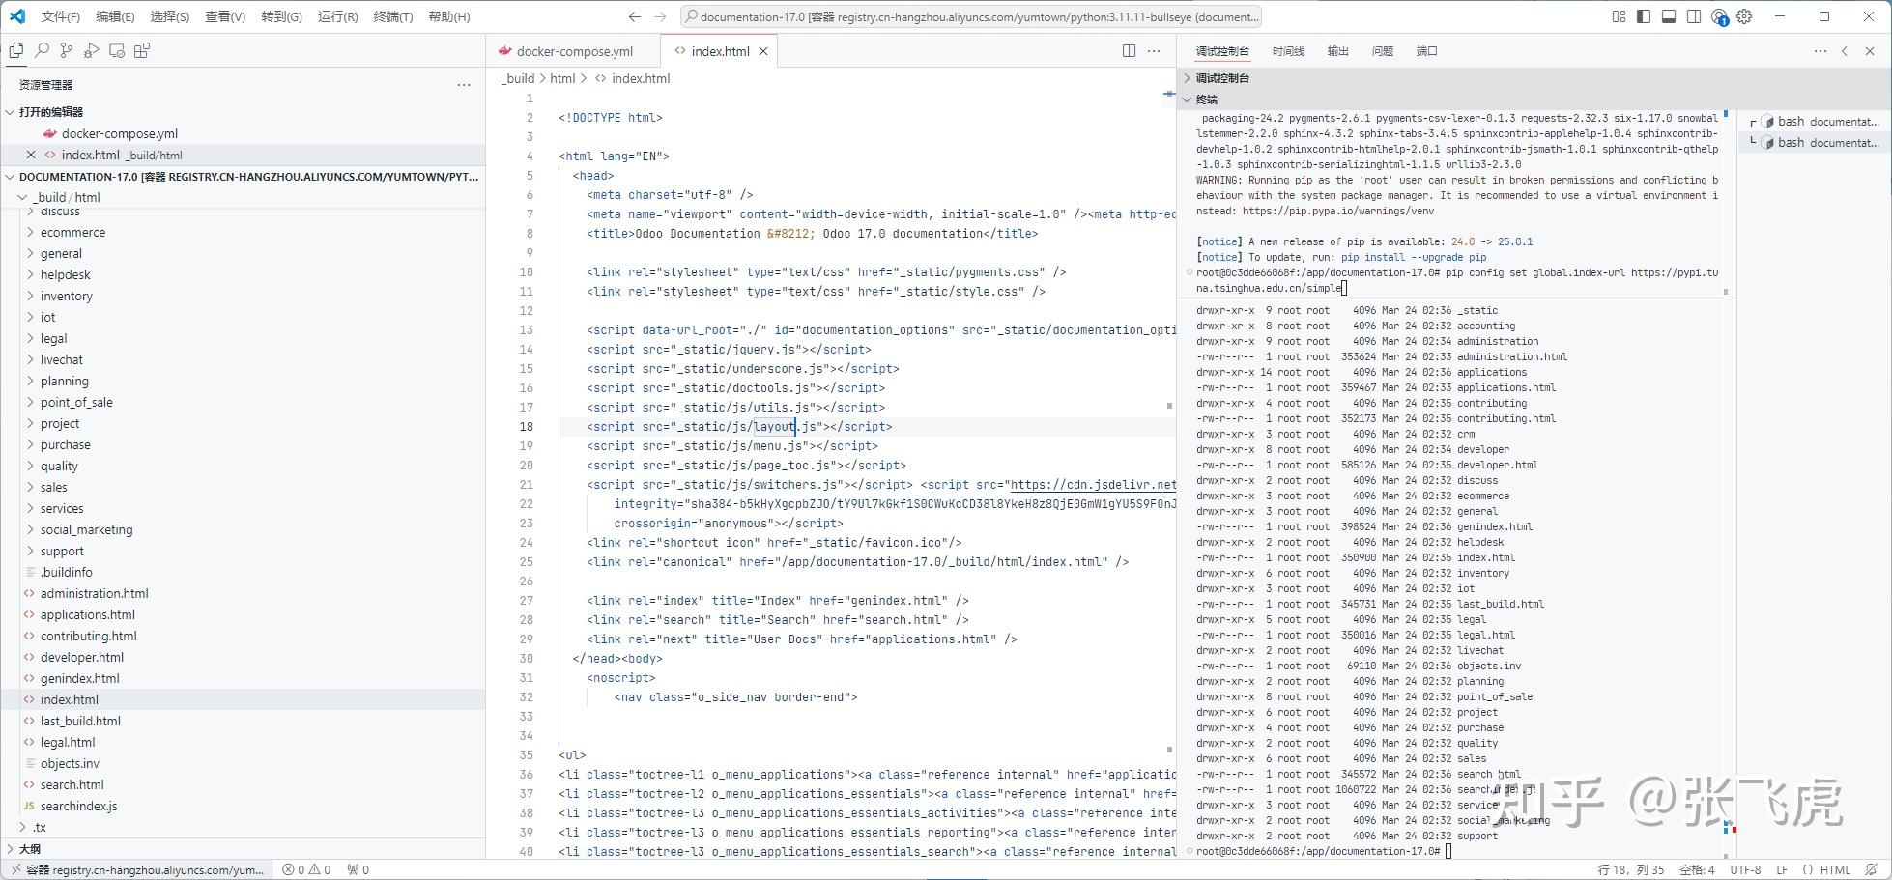Split the editor to the right
Image resolution: width=1892 pixels, height=880 pixels.
click(1129, 51)
